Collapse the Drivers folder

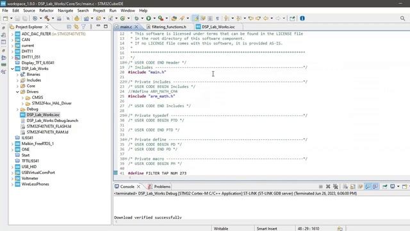[x=17, y=92]
